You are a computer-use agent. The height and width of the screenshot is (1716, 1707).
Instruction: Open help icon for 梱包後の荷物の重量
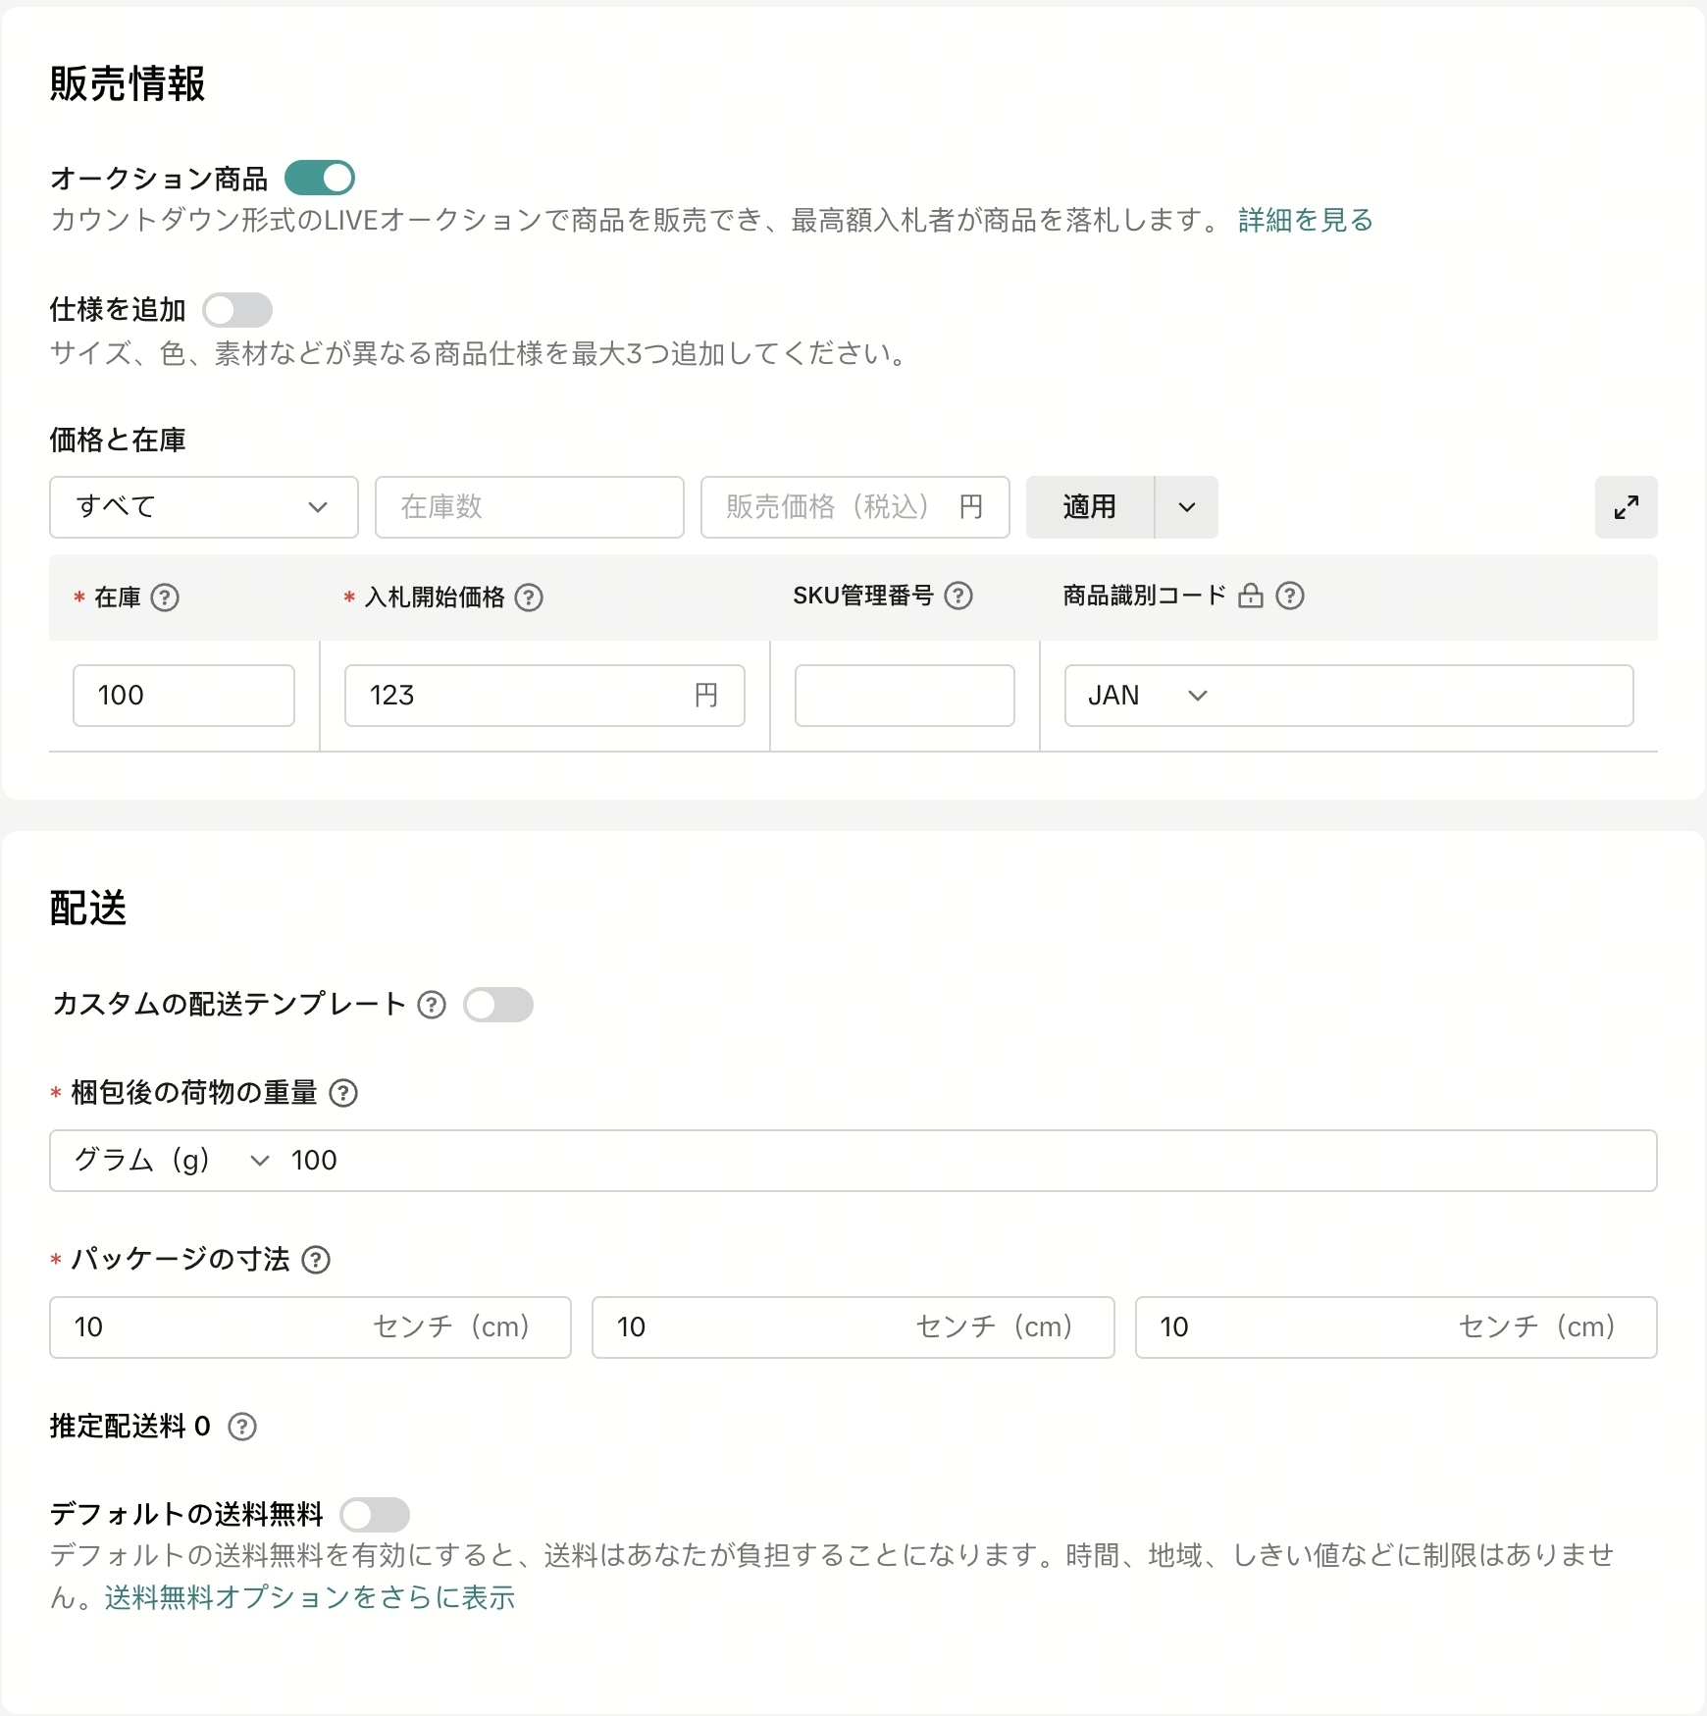(x=343, y=1092)
